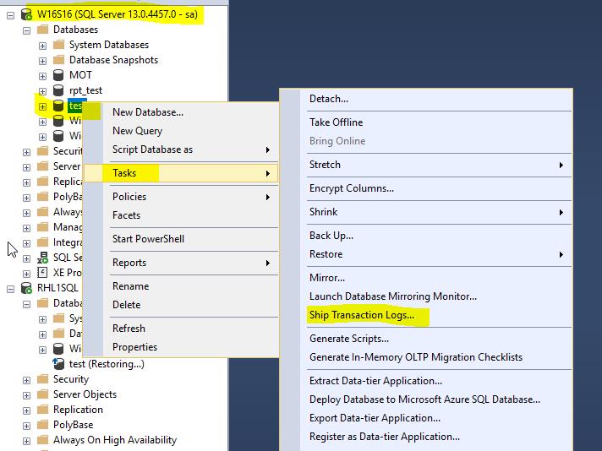This screenshot has width=602, height=451.
Task: Click the W16S16 server icon
Action: click(x=26, y=14)
